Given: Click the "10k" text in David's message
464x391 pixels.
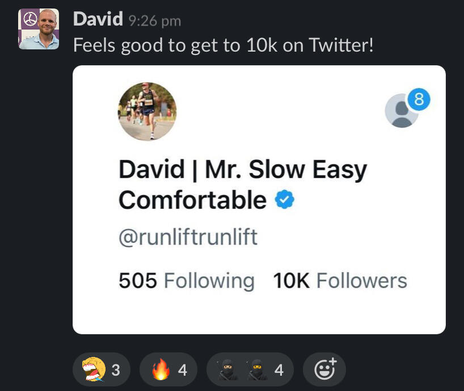Looking at the screenshot, I should (x=261, y=45).
